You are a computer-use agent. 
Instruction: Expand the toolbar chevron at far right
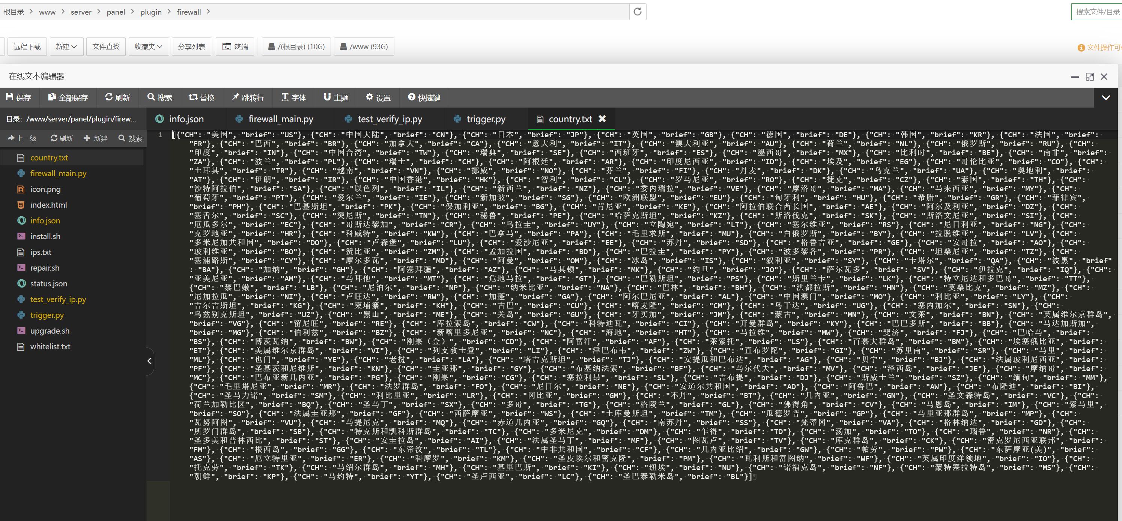tap(1105, 97)
